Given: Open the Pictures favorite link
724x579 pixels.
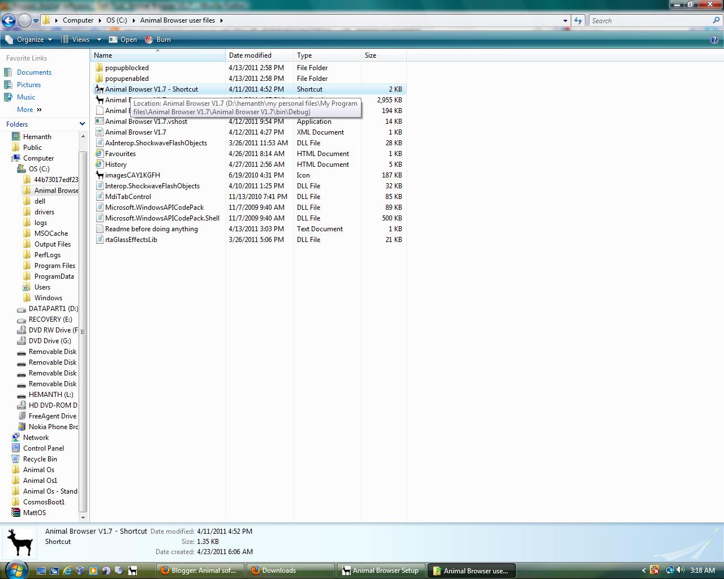Looking at the screenshot, I should (x=30, y=84).
